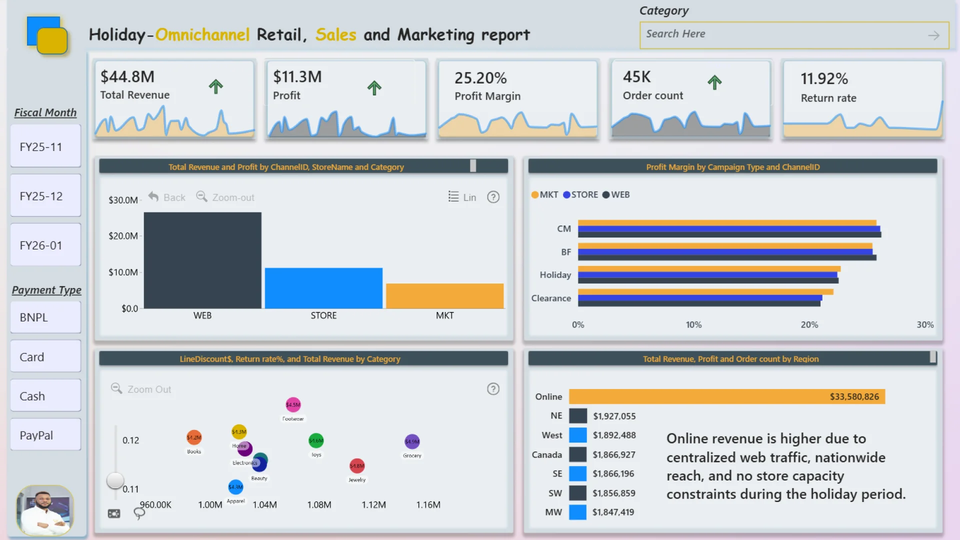Toggle the PayPal payment type slicer
This screenshot has height=540, width=960.
point(45,435)
